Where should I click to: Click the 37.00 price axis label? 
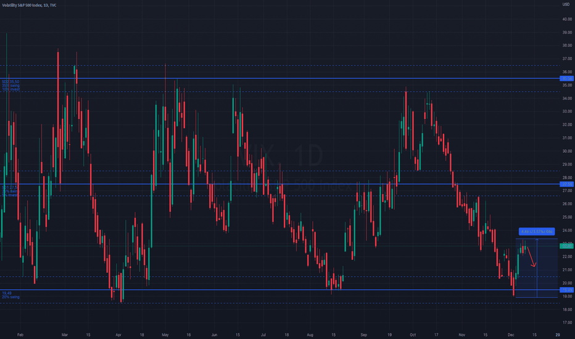pyautogui.click(x=567, y=59)
